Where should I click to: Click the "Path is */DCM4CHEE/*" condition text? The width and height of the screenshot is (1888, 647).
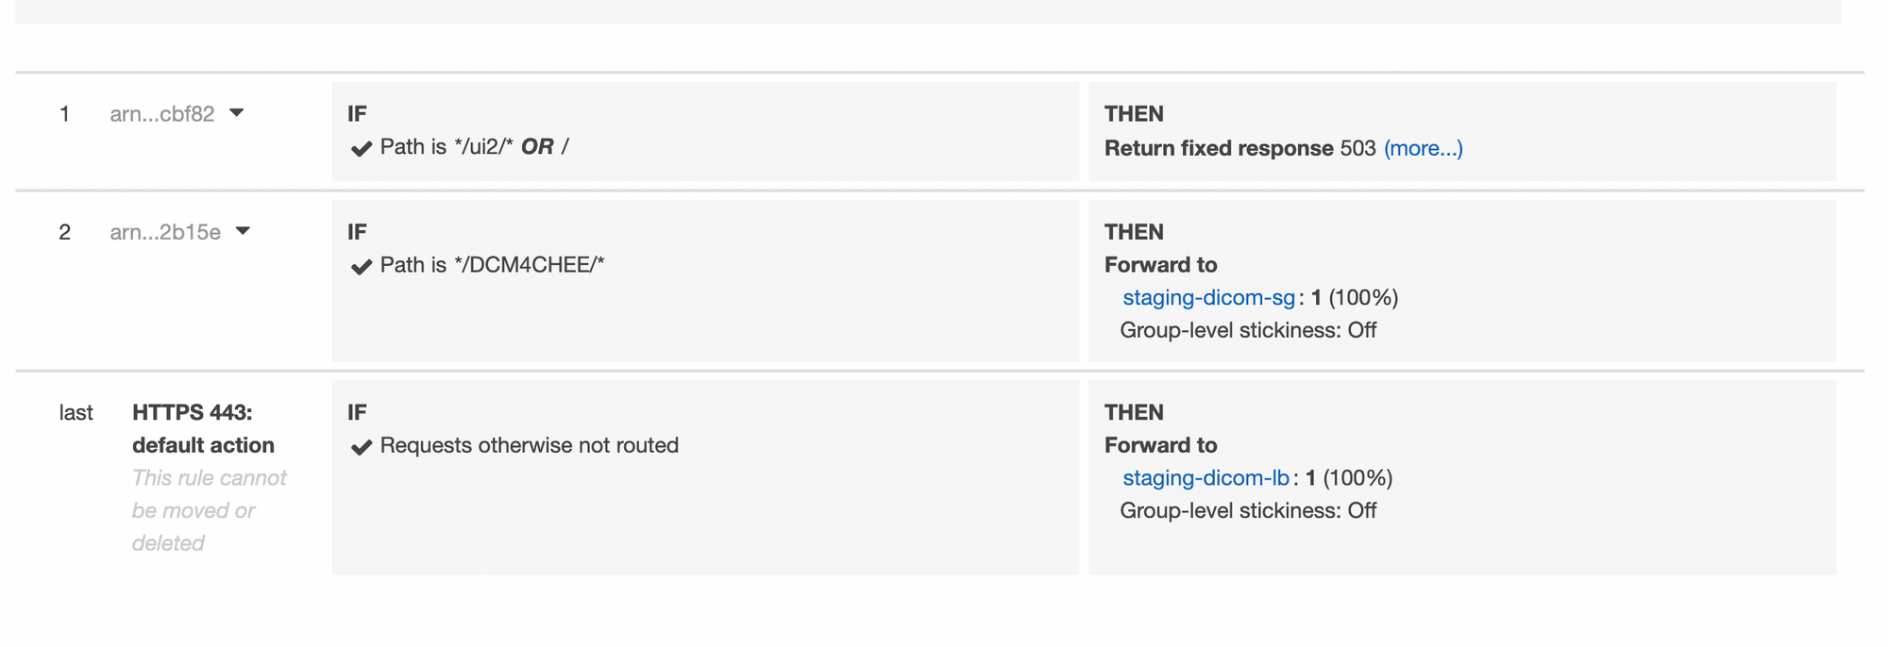coord(492,265)
